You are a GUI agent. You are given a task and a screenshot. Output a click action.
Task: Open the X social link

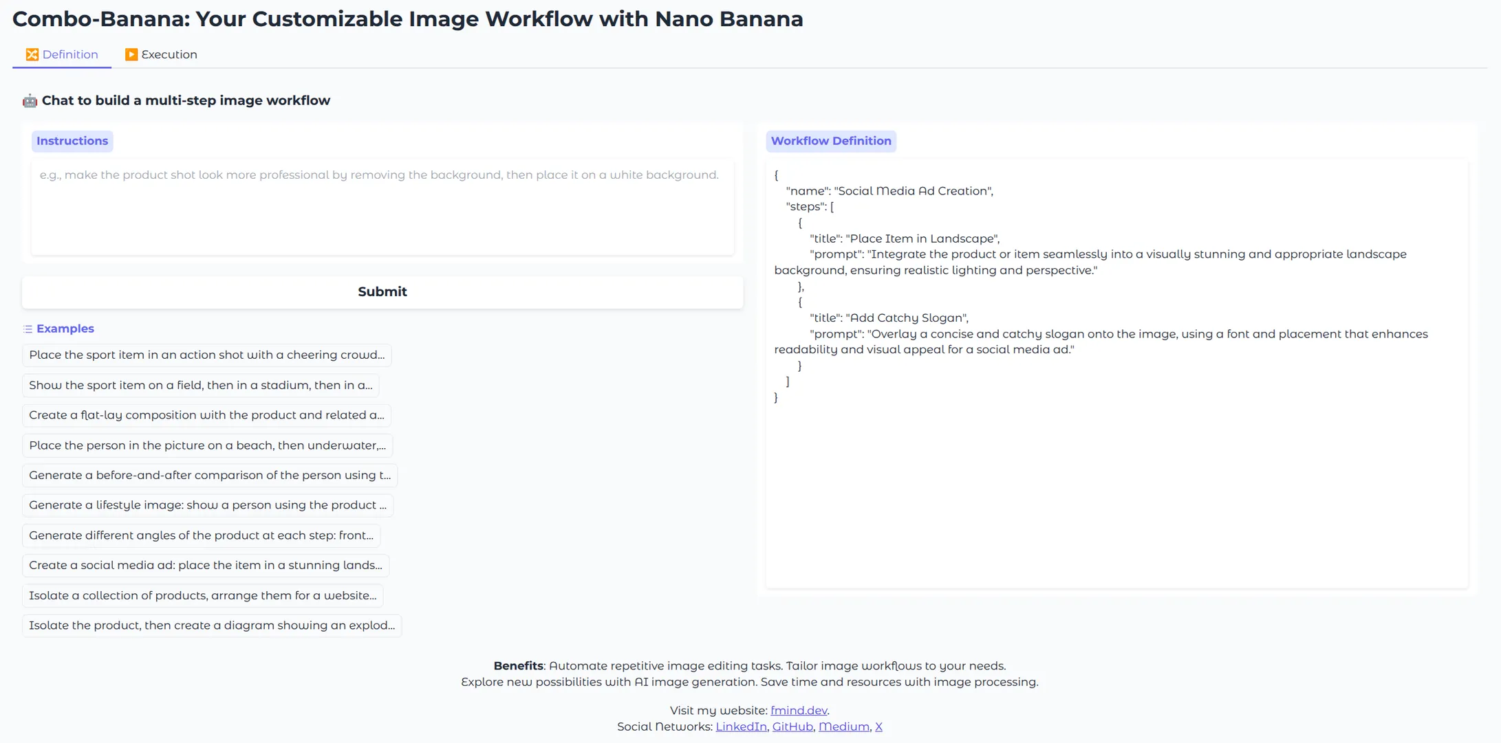878,727
